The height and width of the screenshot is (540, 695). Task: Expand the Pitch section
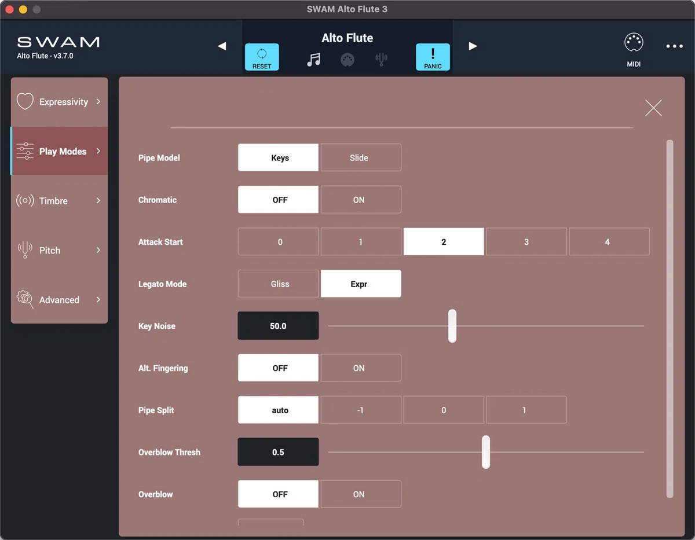point(58,250)
